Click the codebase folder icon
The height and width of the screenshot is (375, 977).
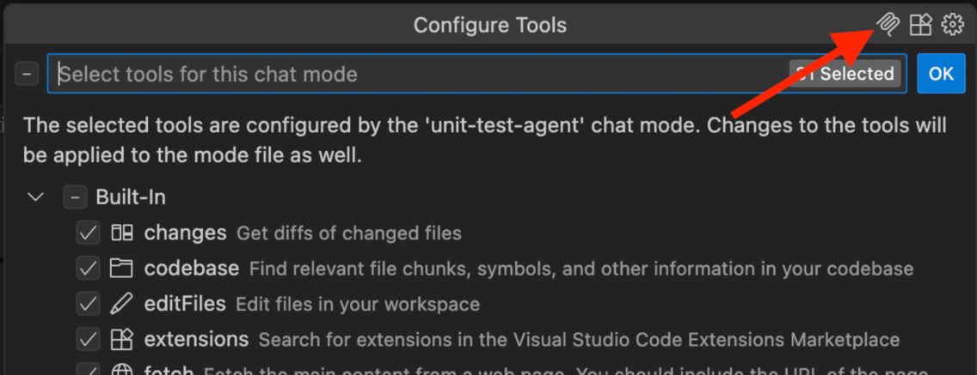[x=121, y=269]
